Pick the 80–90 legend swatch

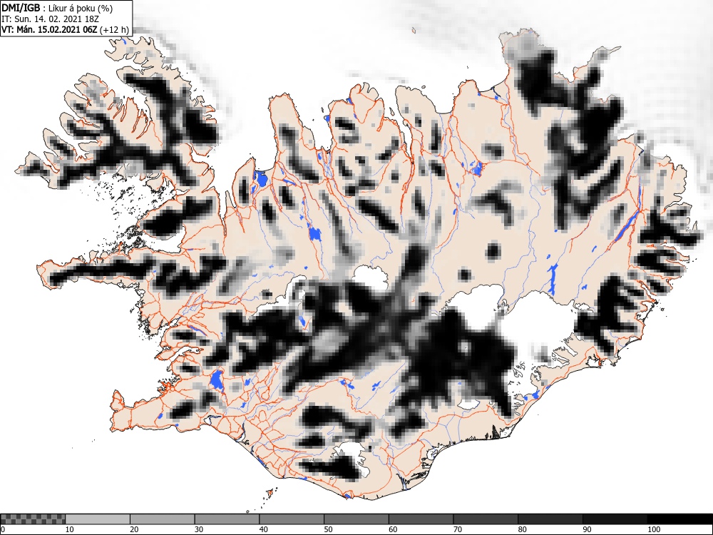click(550, 519)
